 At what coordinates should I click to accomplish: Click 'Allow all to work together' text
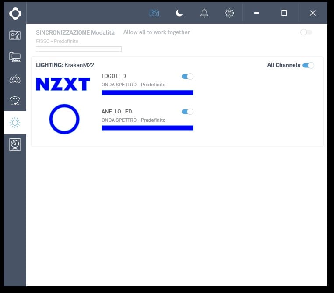point(157,32)
